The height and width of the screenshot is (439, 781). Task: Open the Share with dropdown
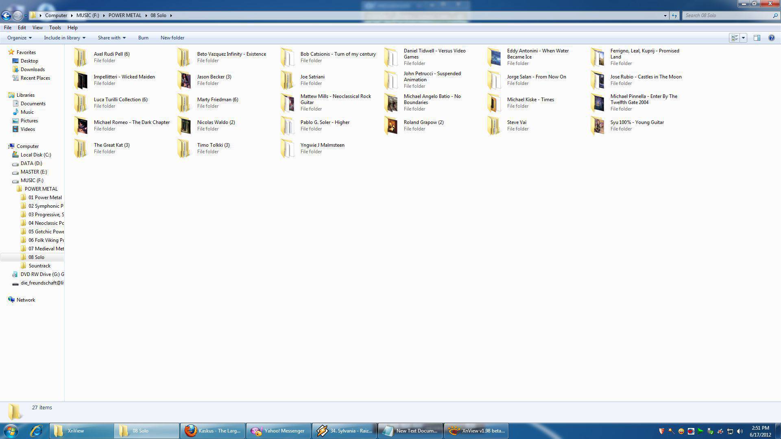click(x=111, y=38)
